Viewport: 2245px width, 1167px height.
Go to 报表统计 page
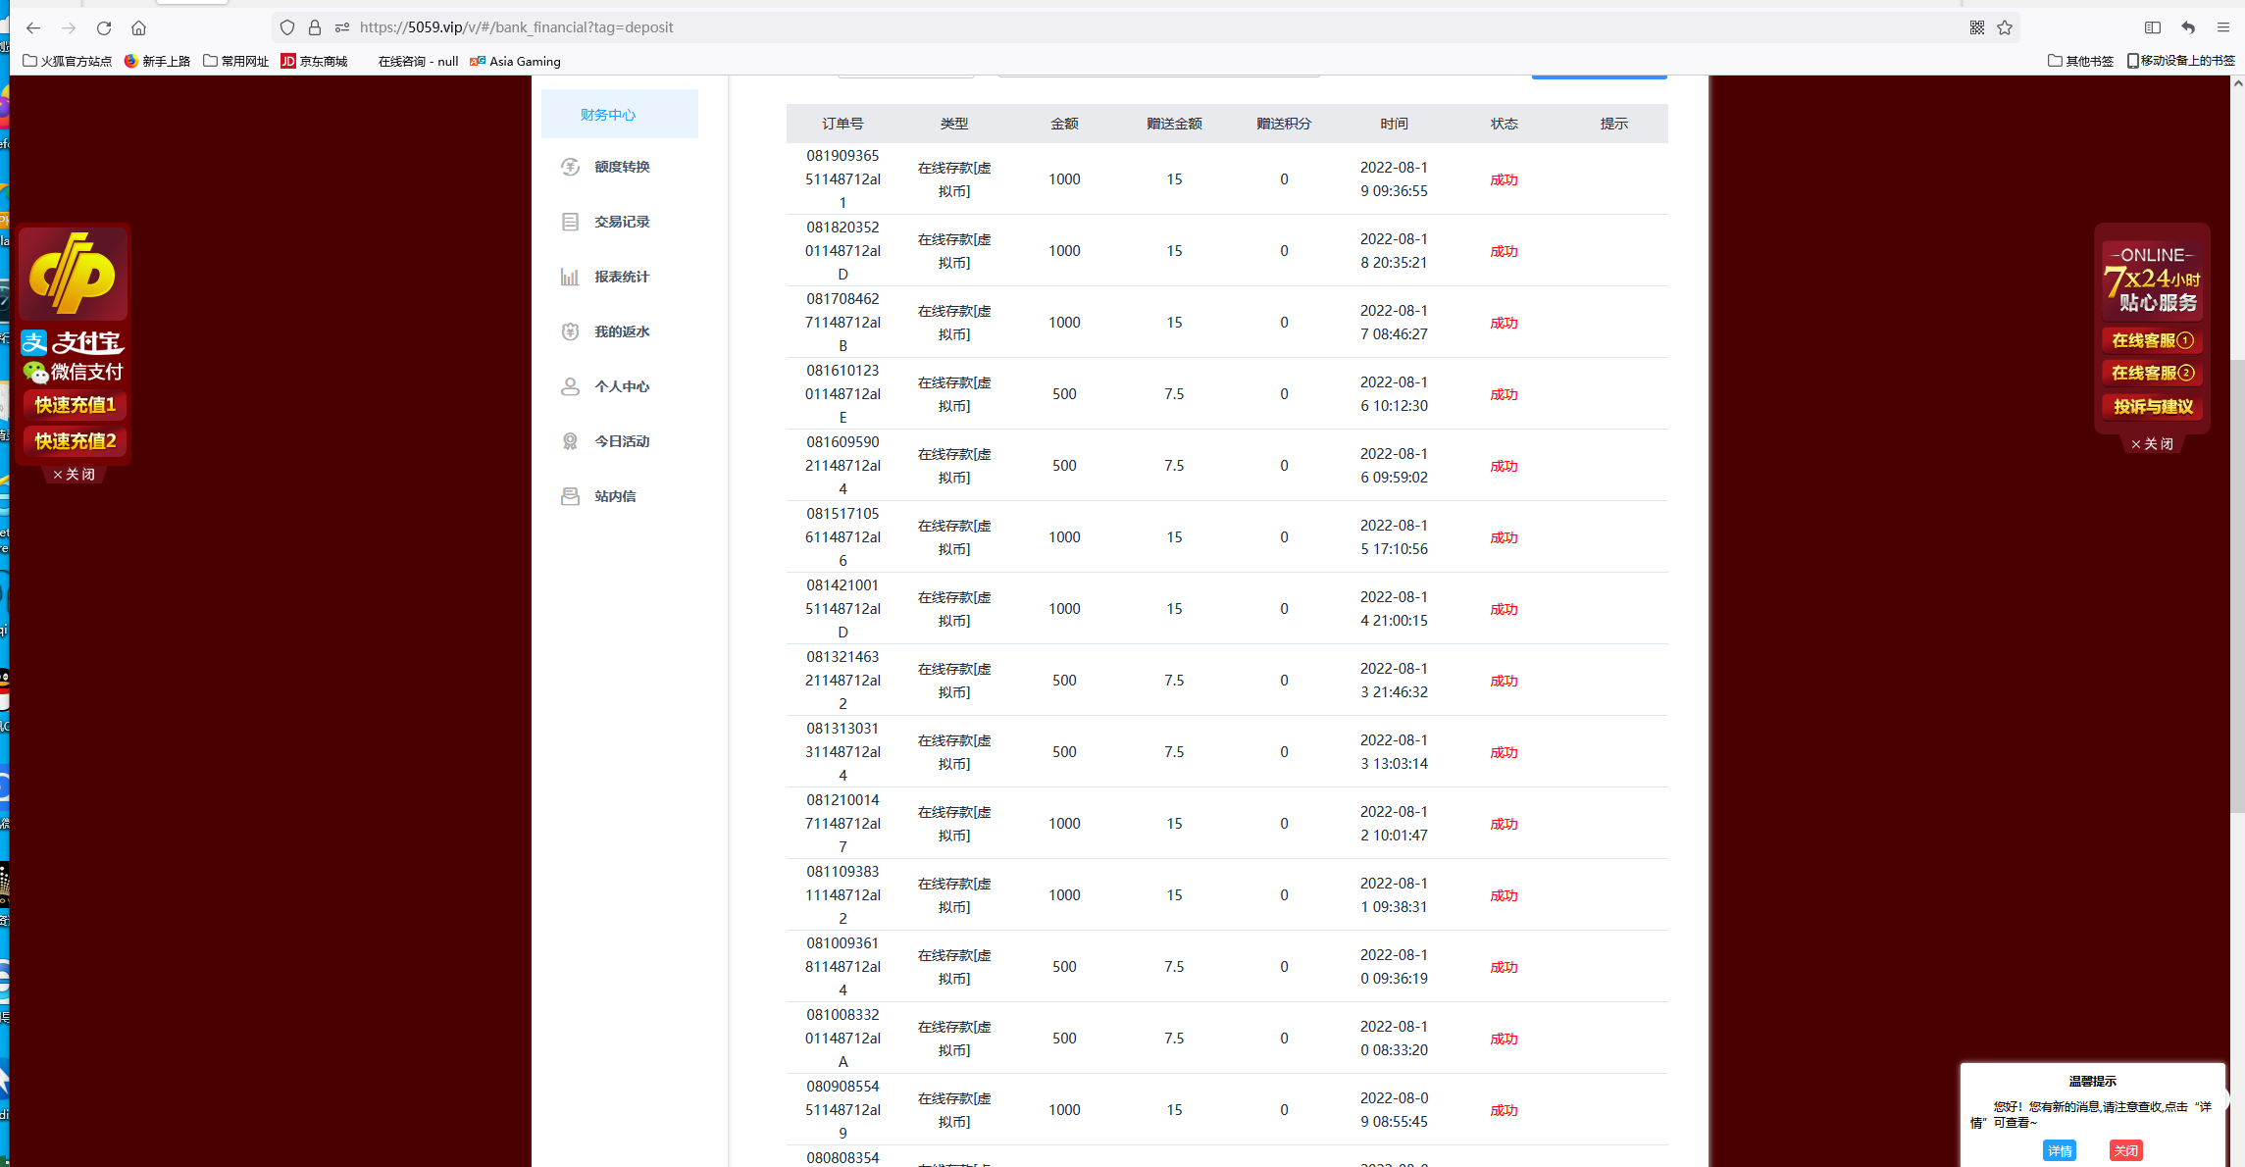621,277
